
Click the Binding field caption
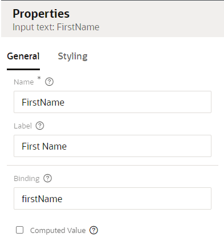point(27,179)
